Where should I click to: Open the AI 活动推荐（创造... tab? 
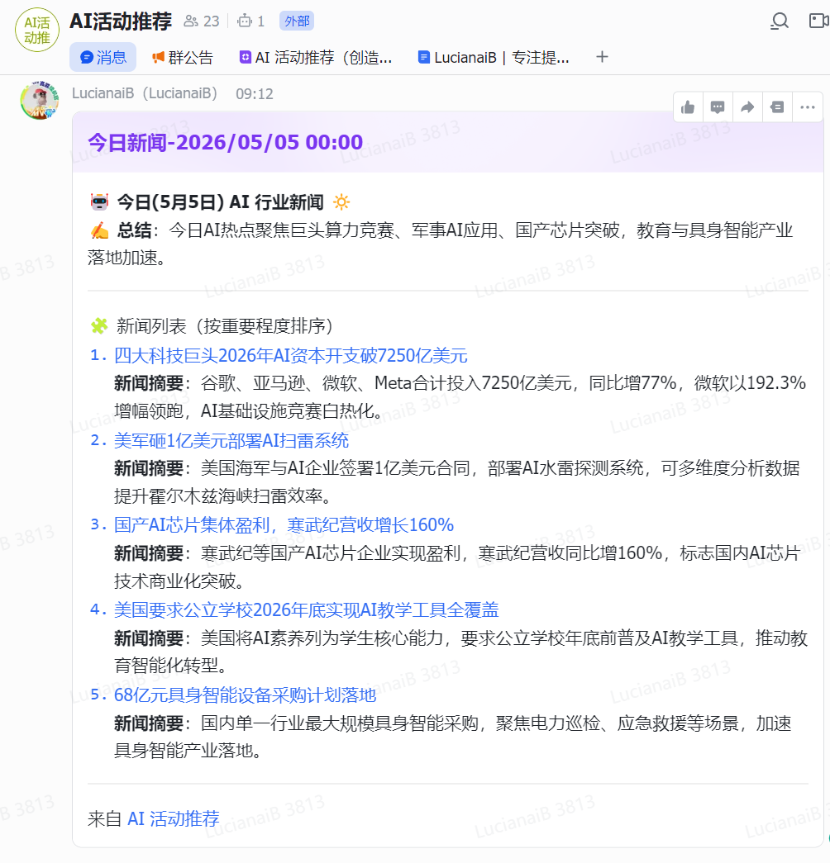316,57
